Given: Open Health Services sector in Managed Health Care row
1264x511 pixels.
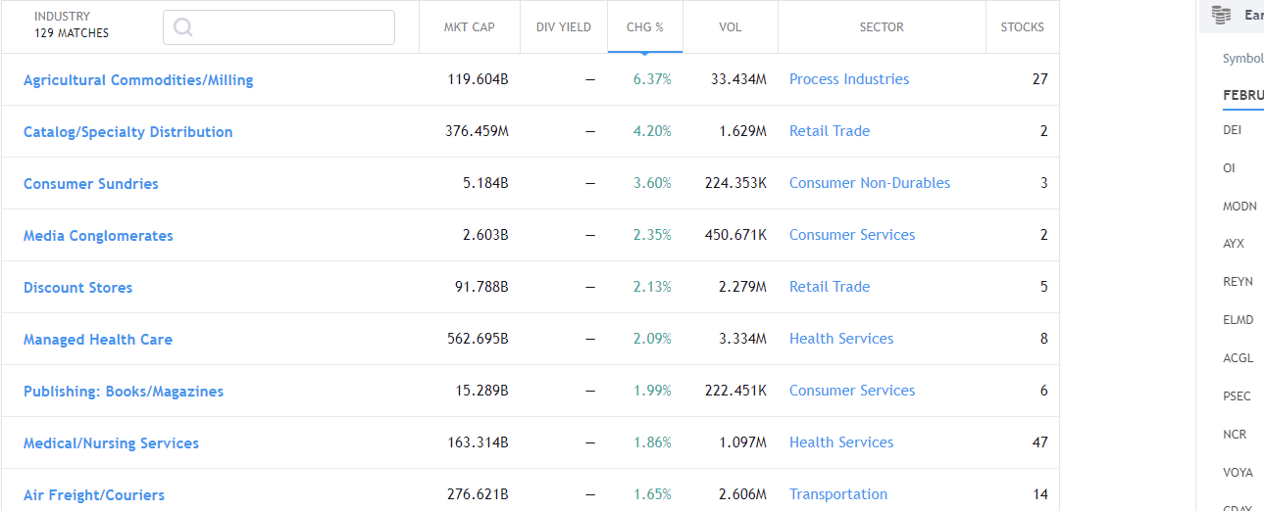Looking at the screenshot, I should (x=841, y=339).
